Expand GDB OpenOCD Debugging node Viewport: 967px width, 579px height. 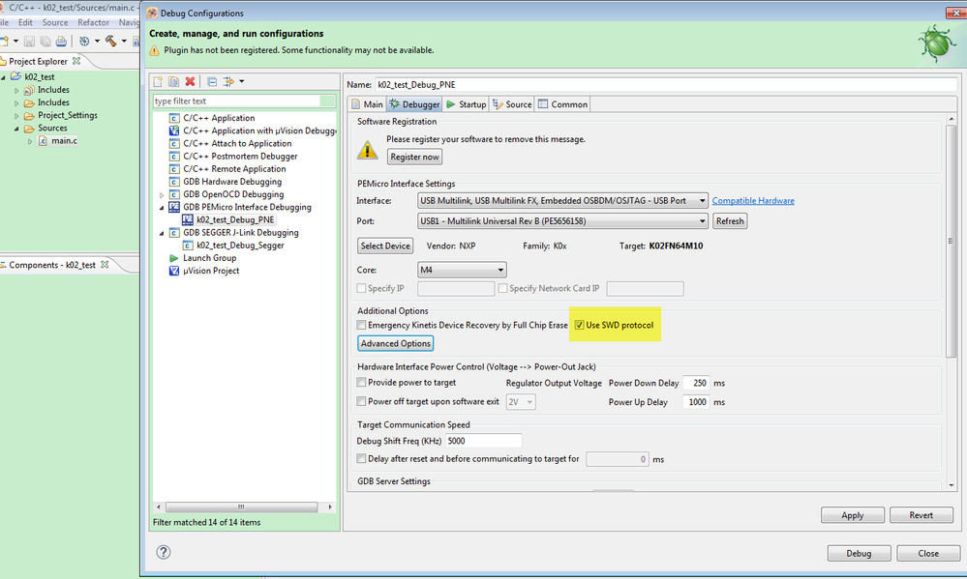pos(163,194)
